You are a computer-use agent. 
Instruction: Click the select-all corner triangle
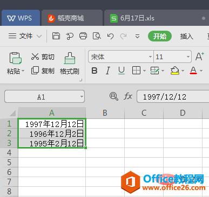pyautogui.click(x=12, y=113)
